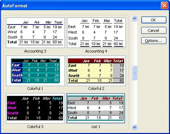
Task: Click the 'Colorful 1' label
Action: pos(35,89)
